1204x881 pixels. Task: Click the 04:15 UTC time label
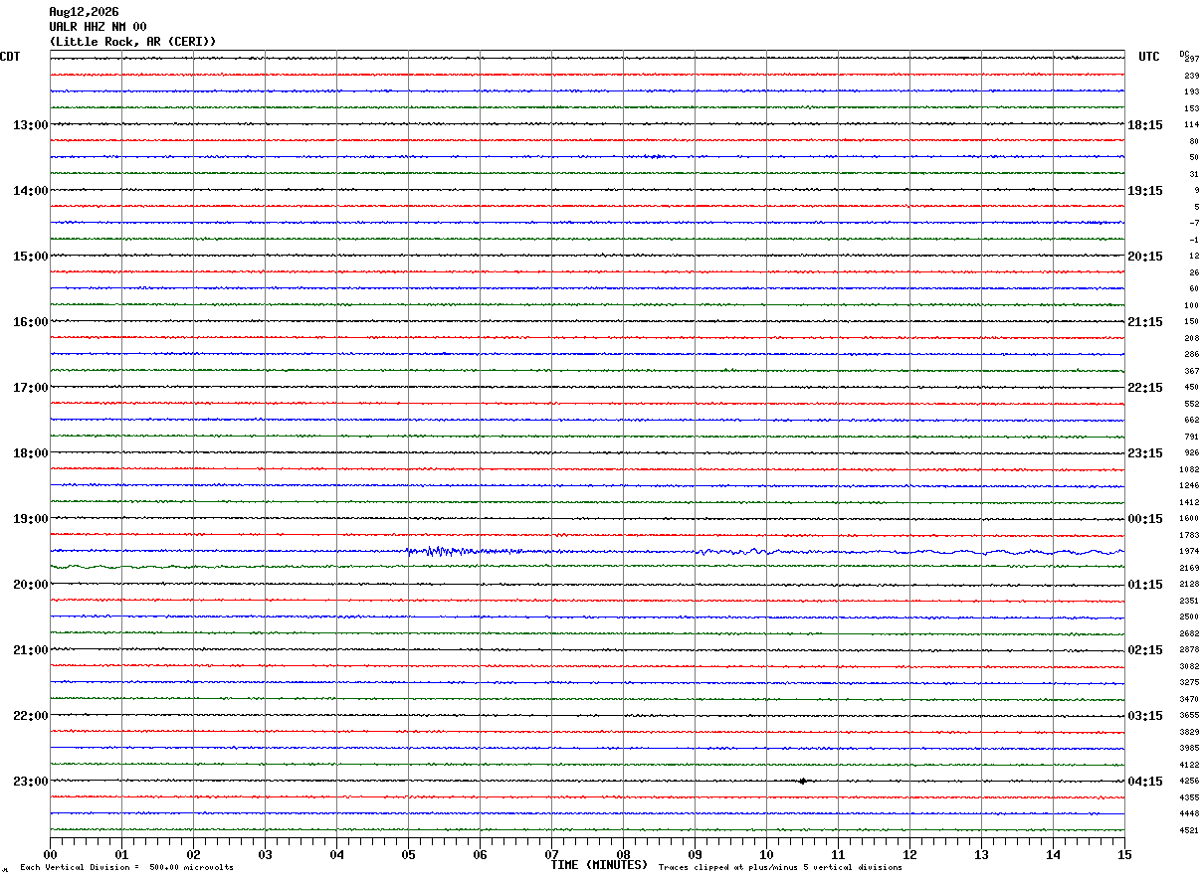coord(1144,782)
